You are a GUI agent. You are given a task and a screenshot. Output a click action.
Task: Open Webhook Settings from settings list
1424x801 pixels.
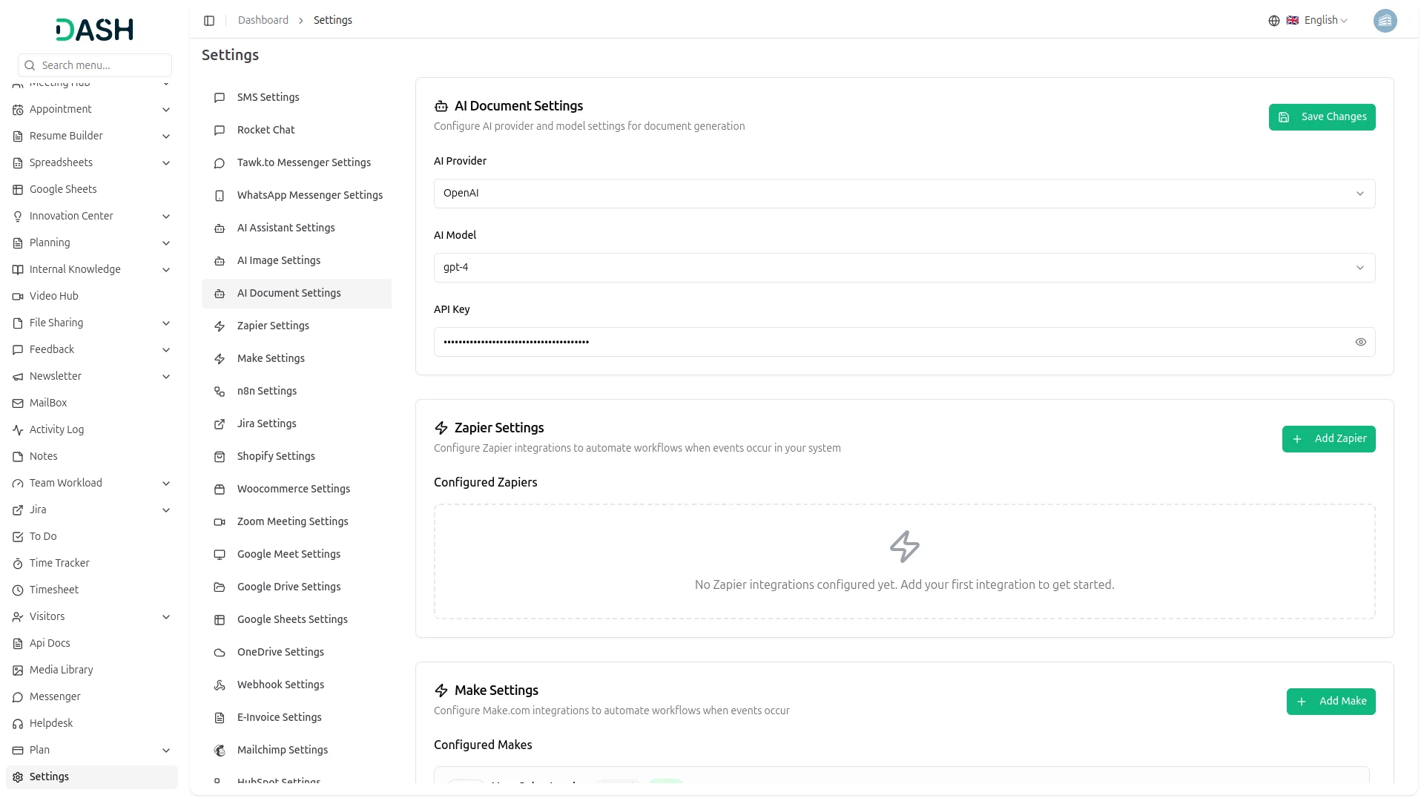280,685
